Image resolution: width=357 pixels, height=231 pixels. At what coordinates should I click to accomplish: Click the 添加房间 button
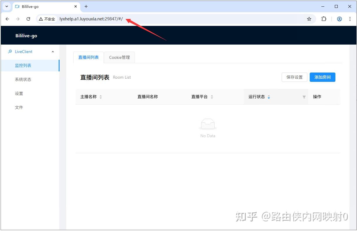[322, 77]
